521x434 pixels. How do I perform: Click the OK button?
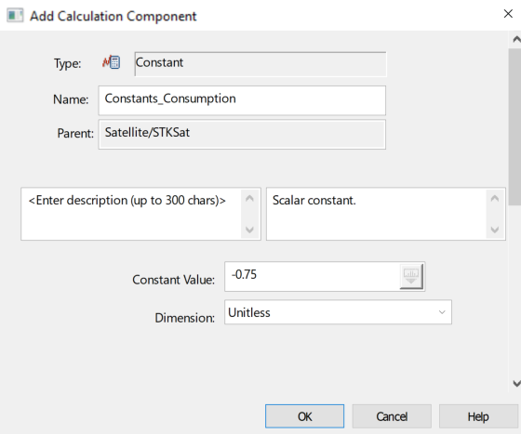[305, 416]
